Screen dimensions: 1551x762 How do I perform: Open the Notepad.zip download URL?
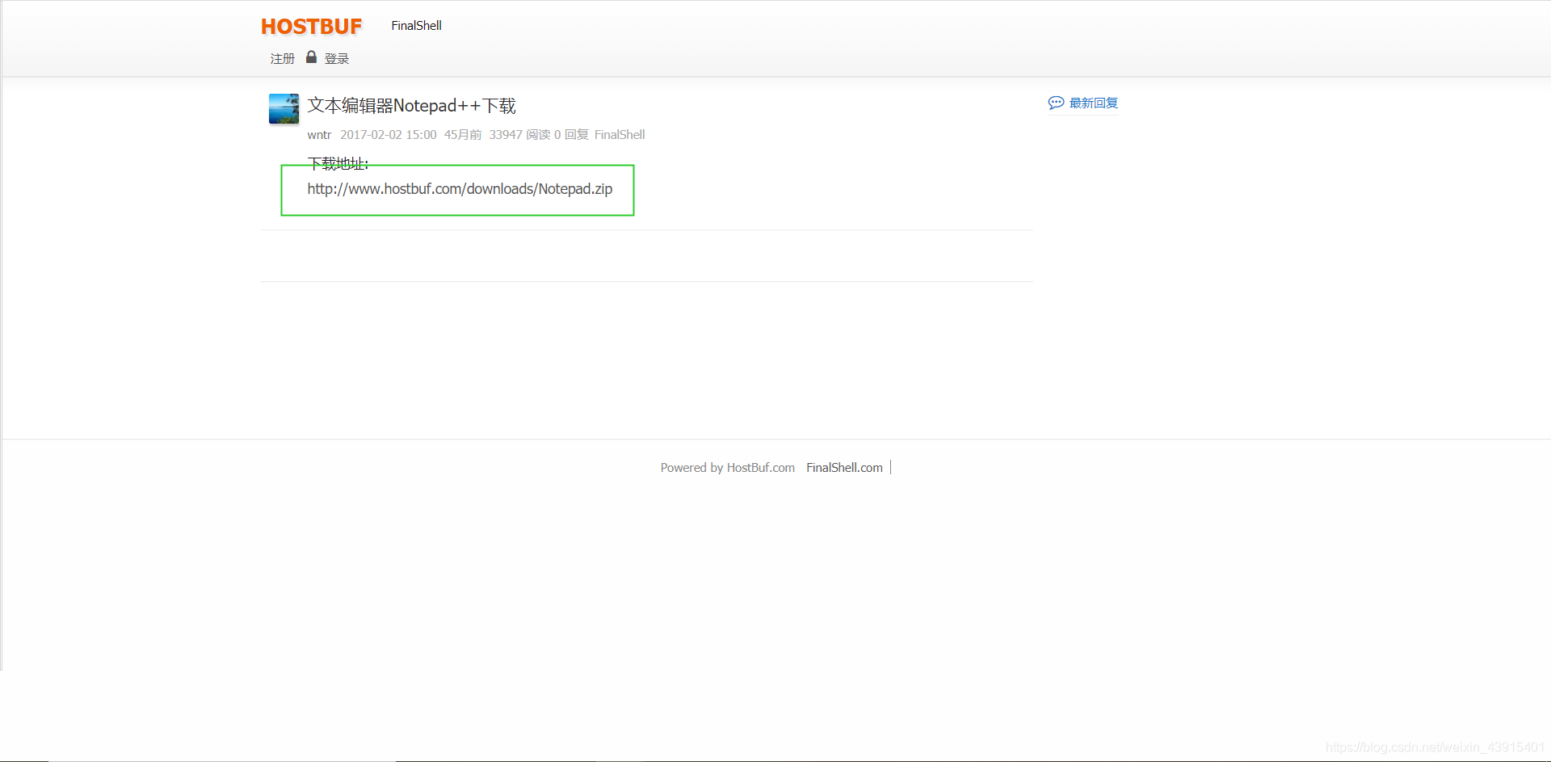pyautogui.click(x=460, y=189)
